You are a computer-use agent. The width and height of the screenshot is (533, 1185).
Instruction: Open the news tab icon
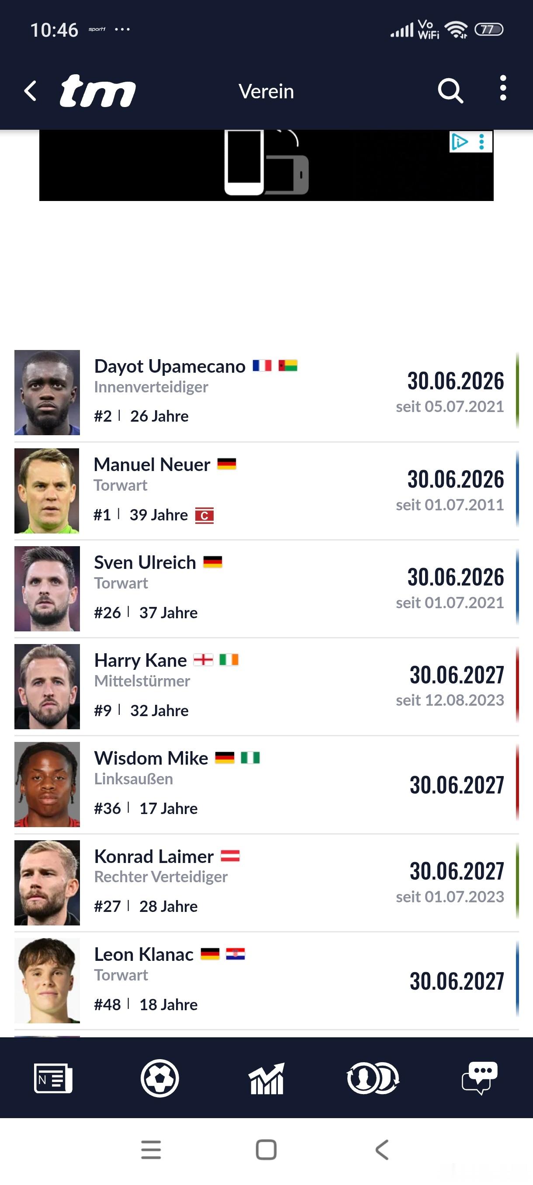click(x=53, y=1078)
